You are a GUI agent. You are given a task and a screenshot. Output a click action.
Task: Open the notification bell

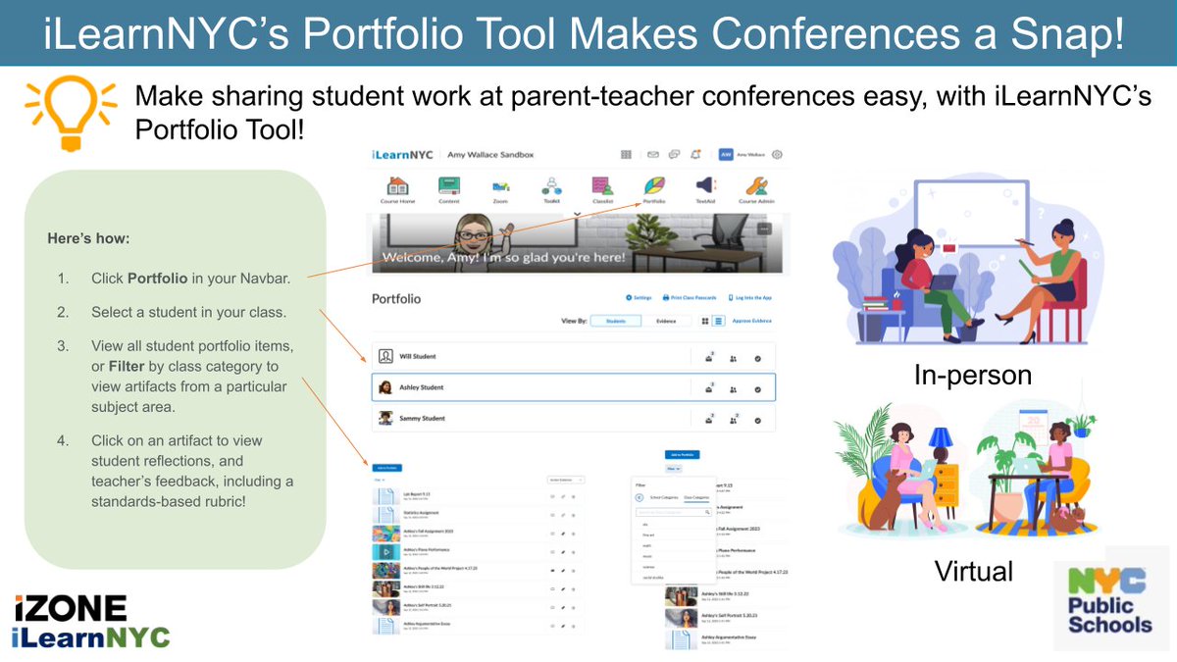pyautogui.click(x=694, y=155)
